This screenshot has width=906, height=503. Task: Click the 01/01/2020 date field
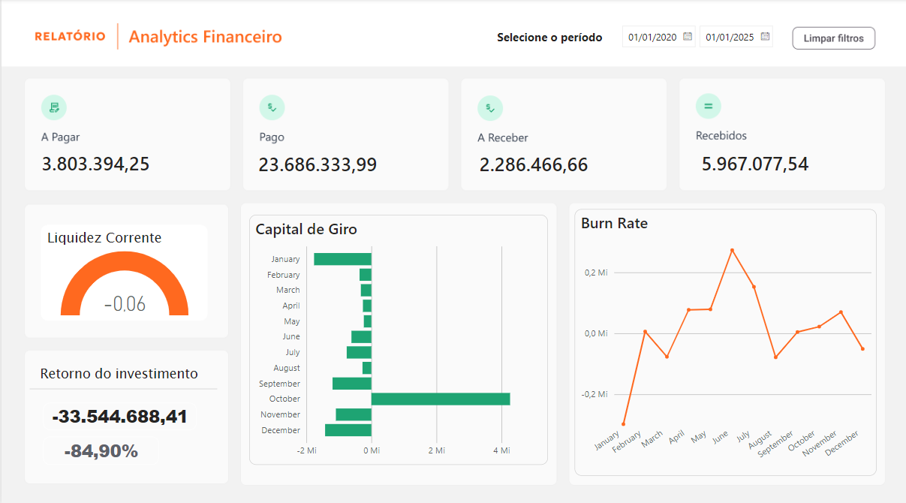[652, 36]
